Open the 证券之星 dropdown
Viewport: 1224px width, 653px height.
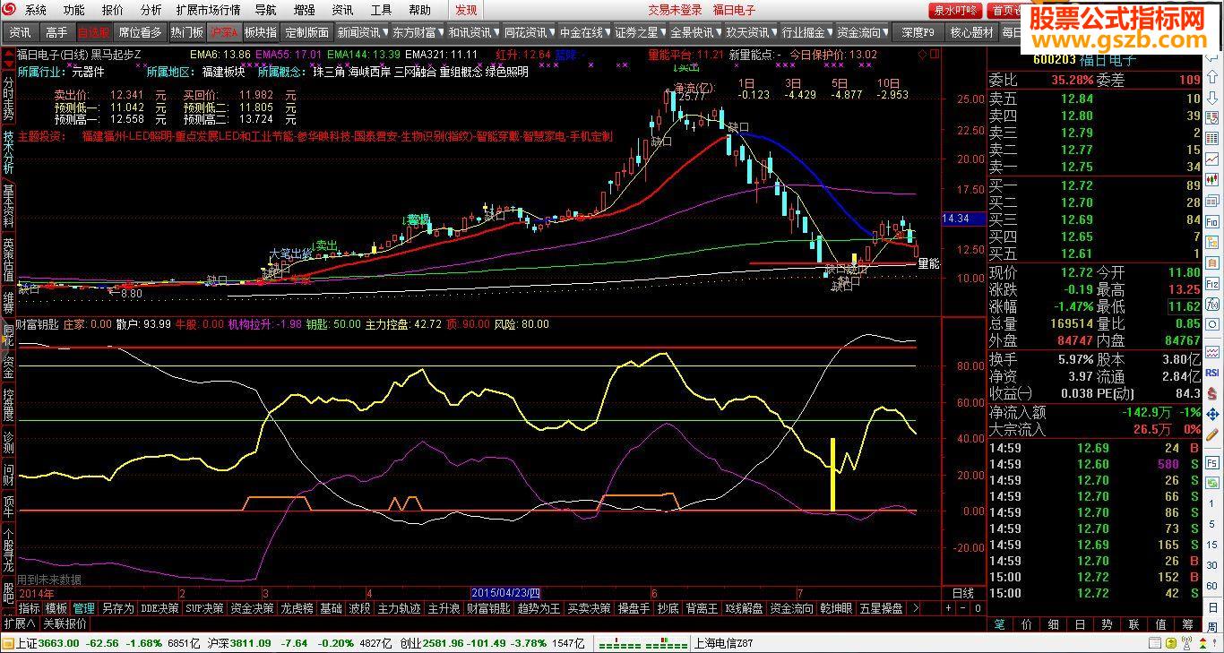click(639, 32)
